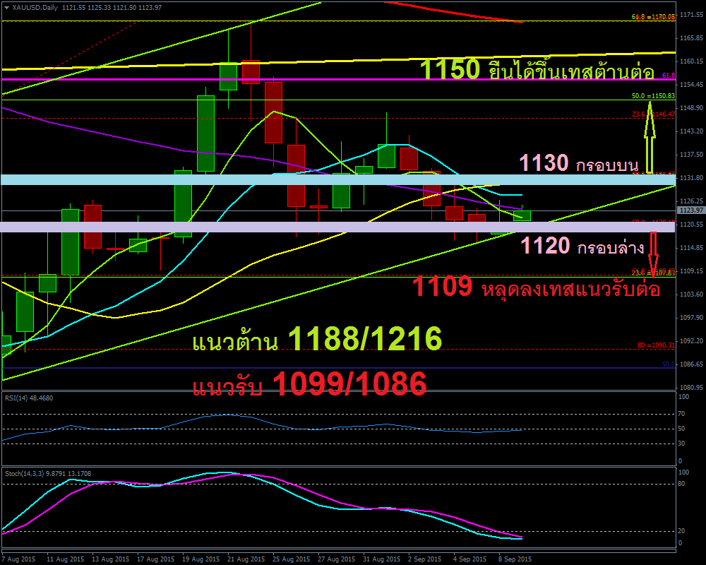Click the green upward arrow above 1130
The image size is (706, 565).
point(650,134)
